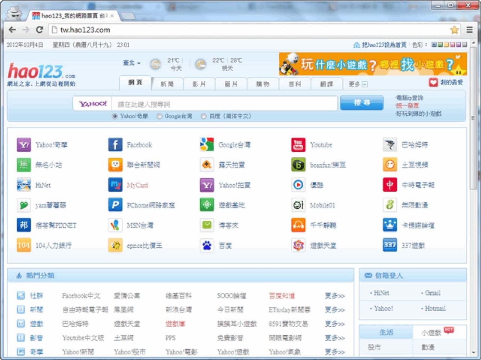The width and height of the screenshot is (481, 360).
Task: Switch to the 影片 search tab
Action: [x=199, y=84]
